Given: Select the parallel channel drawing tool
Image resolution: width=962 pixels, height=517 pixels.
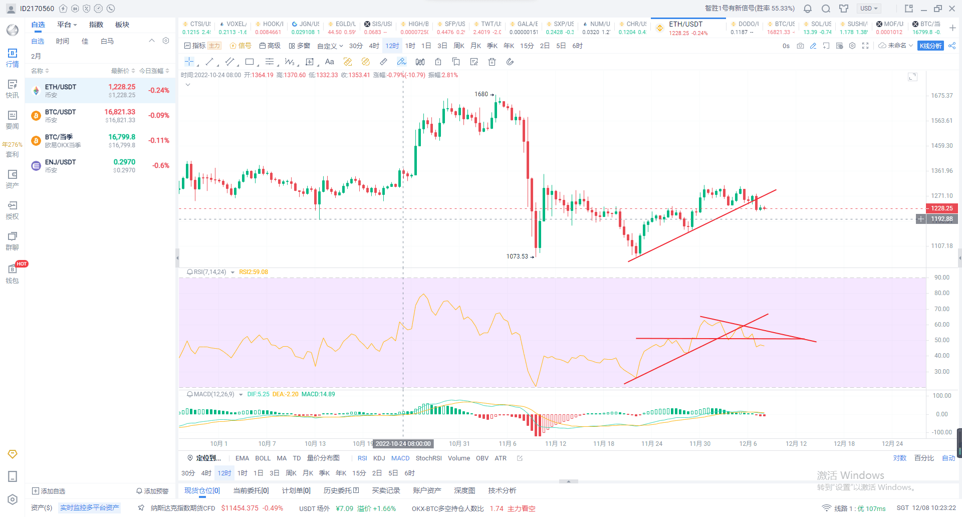Looking at the screenshot, I should pyautogui.click(x=229, y=62).
